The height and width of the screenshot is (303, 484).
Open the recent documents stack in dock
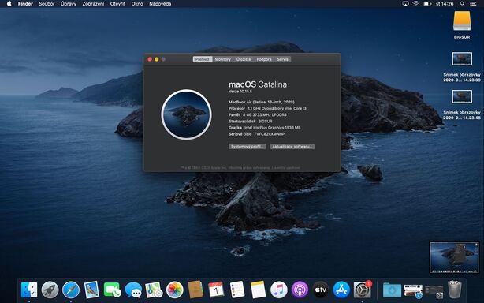click(x=413, y=290)
